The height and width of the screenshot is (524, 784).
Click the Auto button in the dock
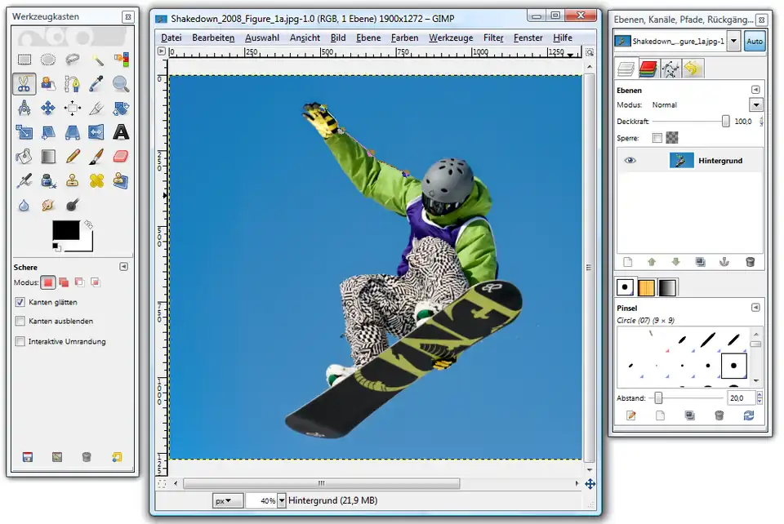coord(755,42)
